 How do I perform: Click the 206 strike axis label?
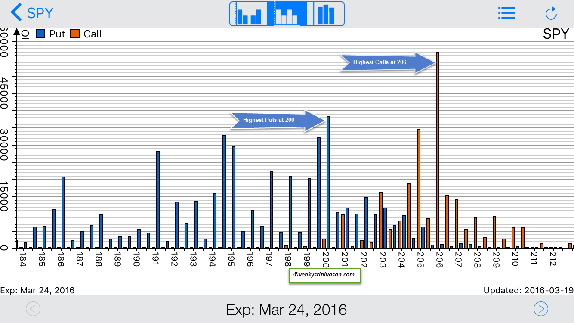[439, 259]
